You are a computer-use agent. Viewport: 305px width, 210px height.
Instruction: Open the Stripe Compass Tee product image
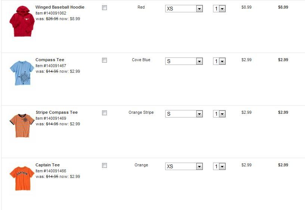(x=22, y=125)
